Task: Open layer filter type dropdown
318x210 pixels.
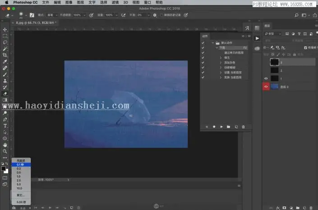Action: 273,34
